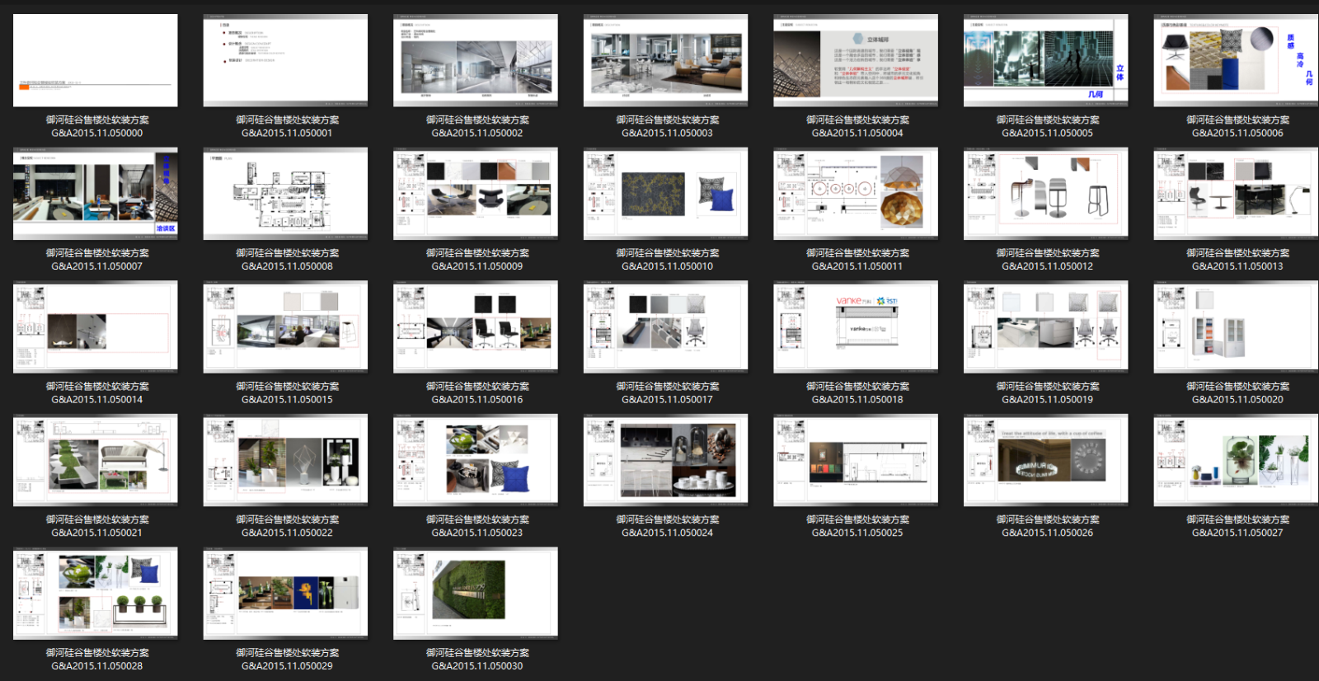1319x681 pixels.
Task: Select bar stools thumbnail G&A2015.11.050012
Action: (x=1046, y=194)
